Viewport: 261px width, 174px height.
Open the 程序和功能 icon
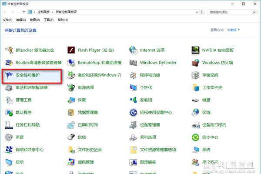pos(134,75)
